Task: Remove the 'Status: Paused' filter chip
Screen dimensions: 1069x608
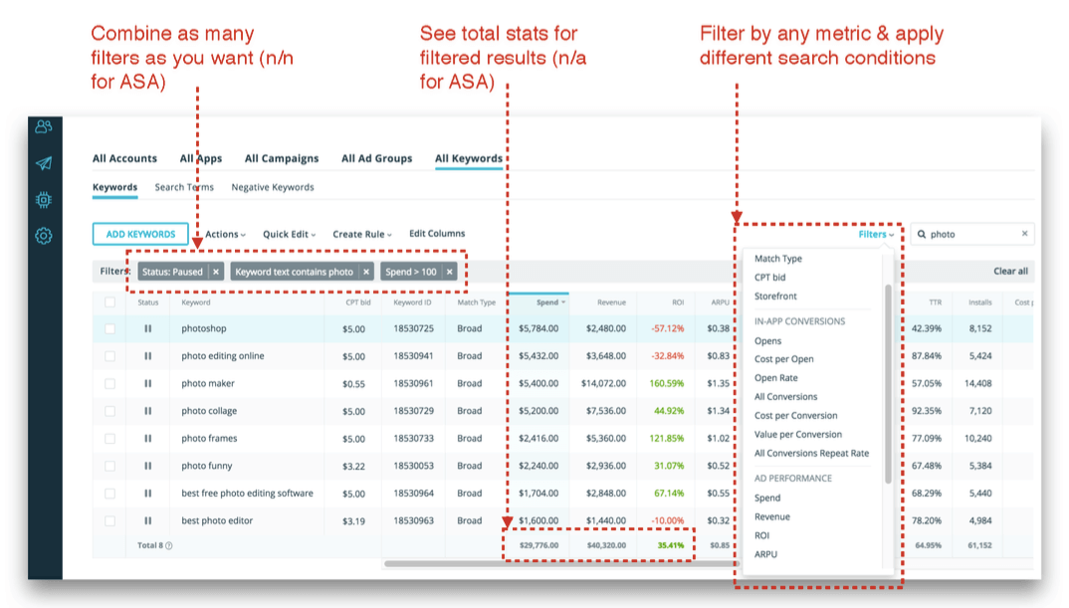Action: (216, 272)
